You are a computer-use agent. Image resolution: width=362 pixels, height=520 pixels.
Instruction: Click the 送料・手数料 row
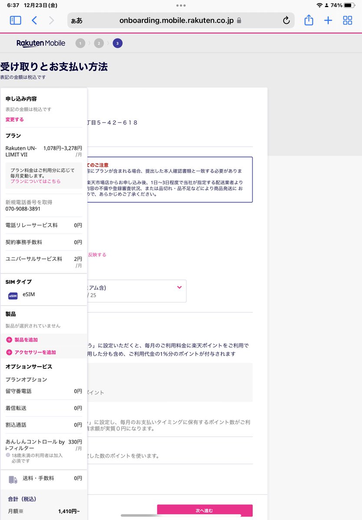44,478
